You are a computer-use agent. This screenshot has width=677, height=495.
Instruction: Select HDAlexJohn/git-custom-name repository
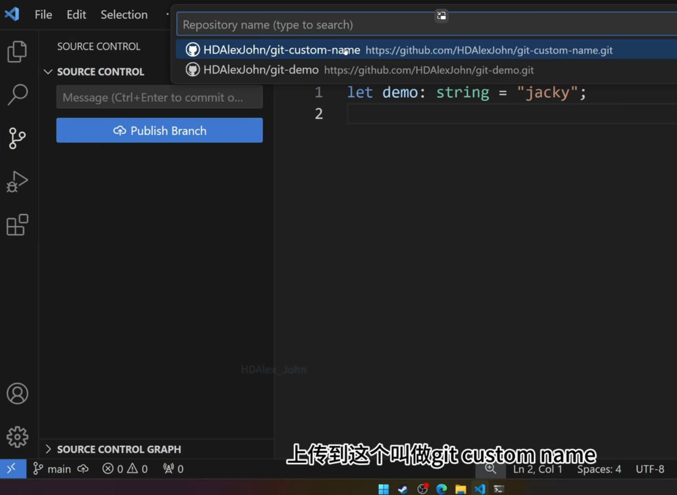point(427,50)
